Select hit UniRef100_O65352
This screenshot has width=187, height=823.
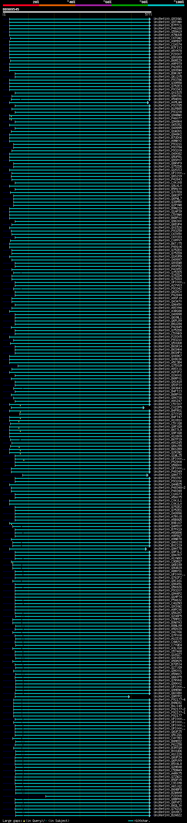168,125
